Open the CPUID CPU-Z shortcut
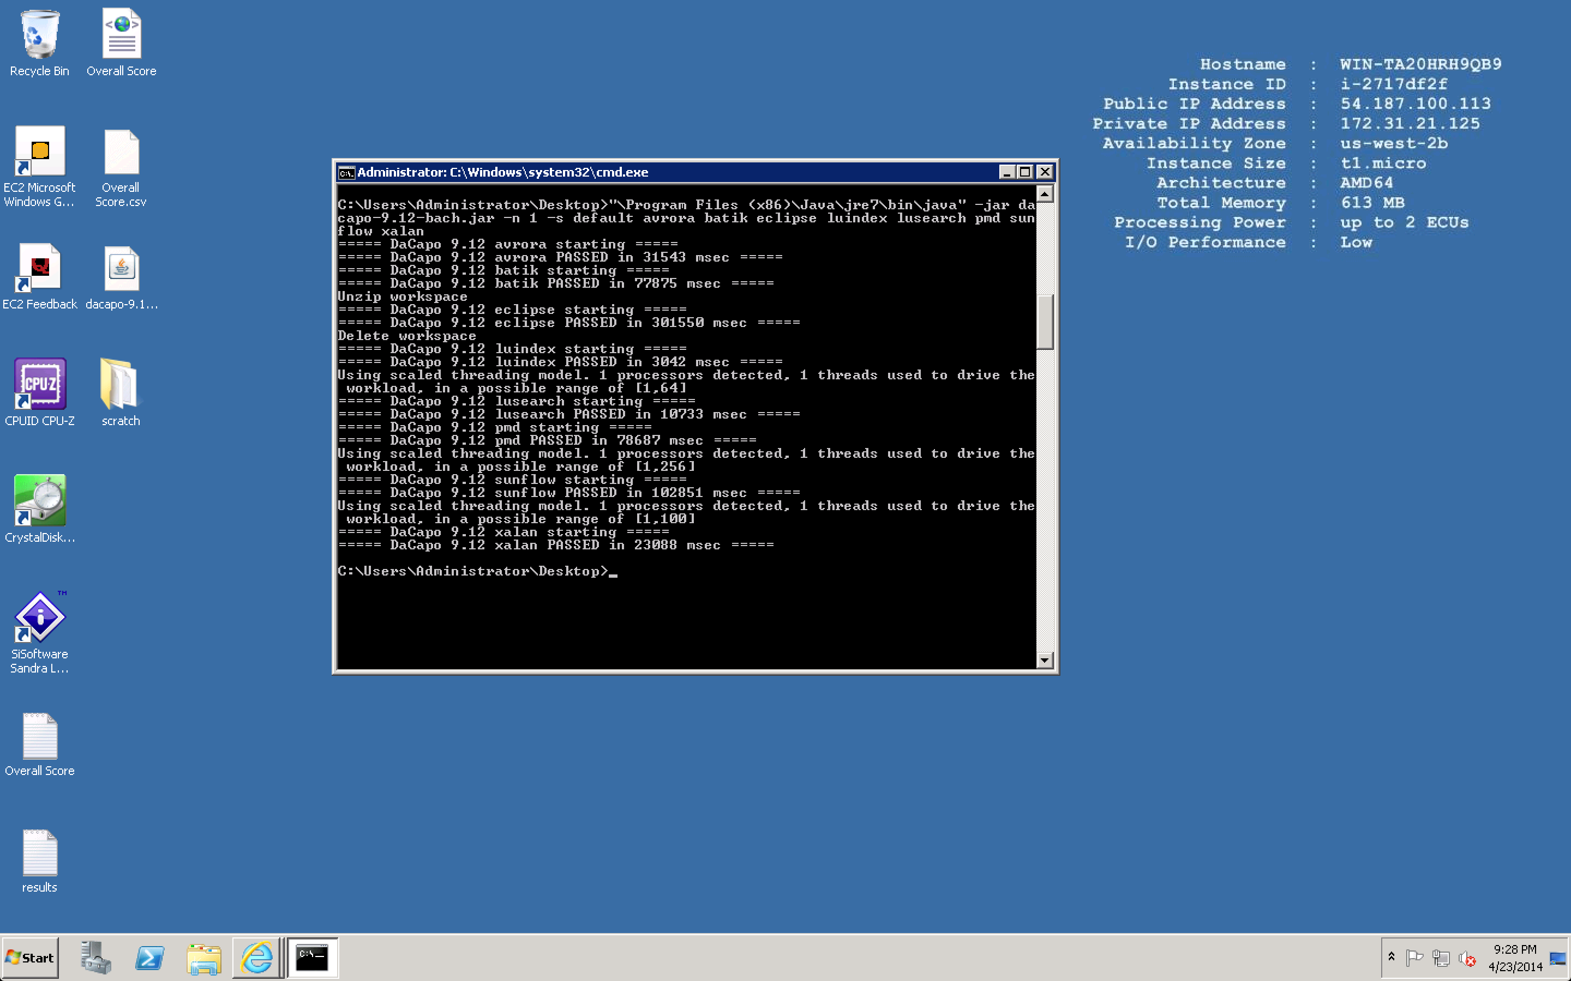Screen dimensions: 1571x981 (x=40, y=384)
